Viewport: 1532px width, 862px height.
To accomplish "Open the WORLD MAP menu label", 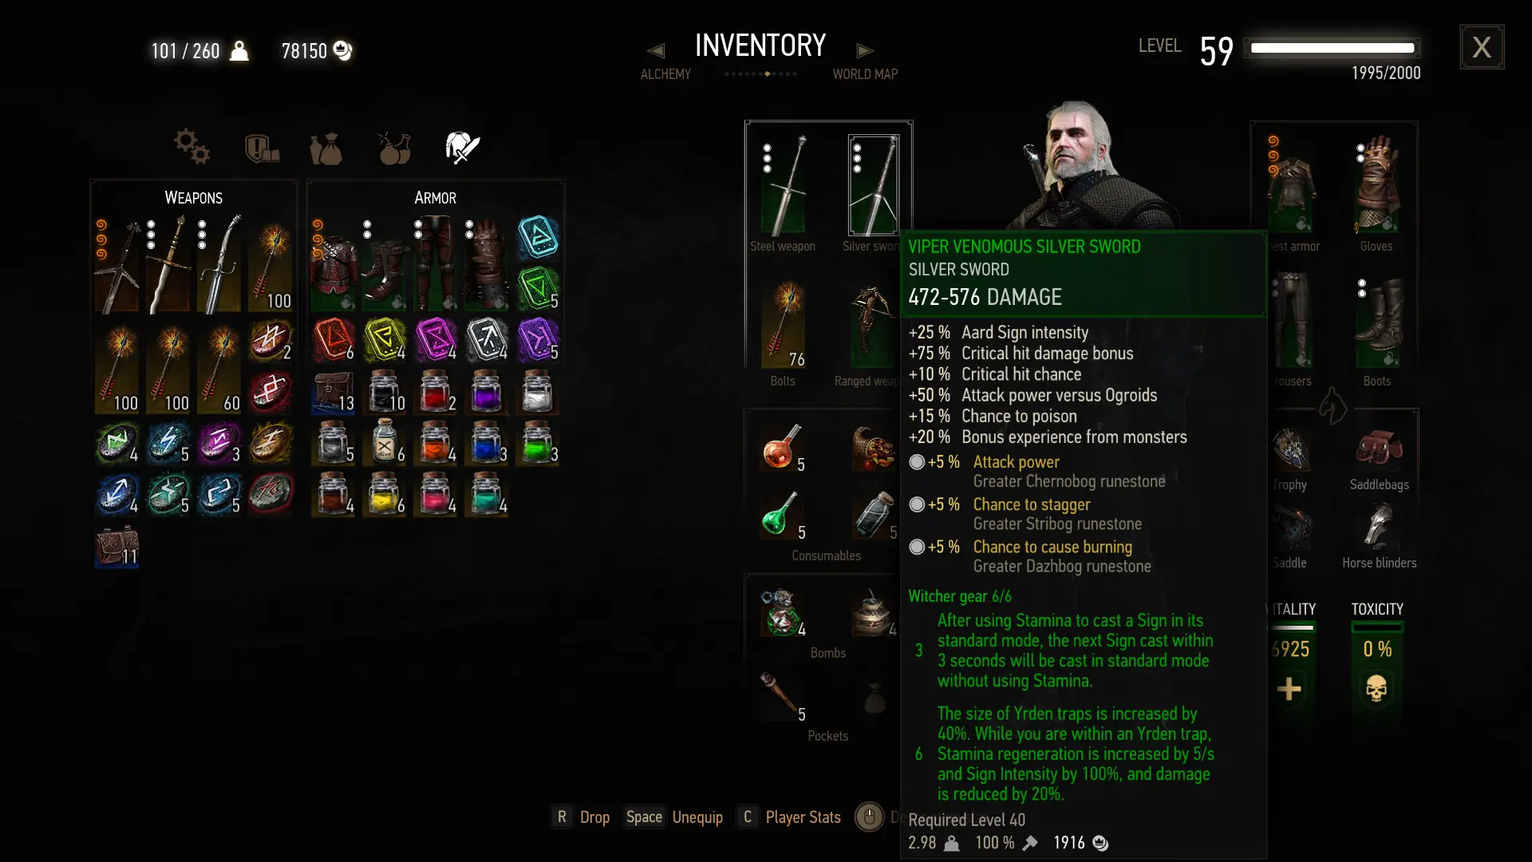I will click(865, 74).
